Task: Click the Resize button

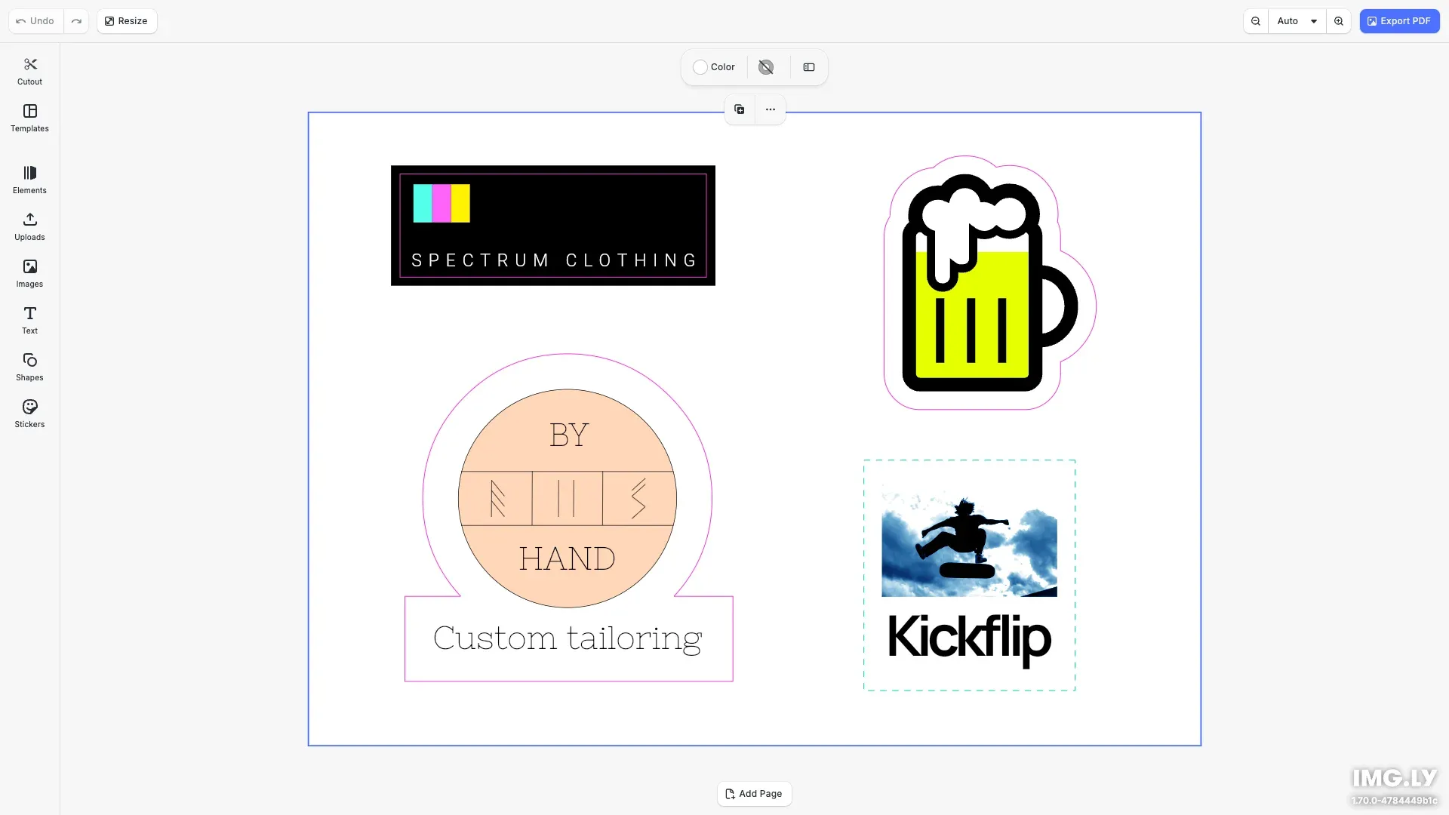Action: pyautogui.click(x=126, y=21)
